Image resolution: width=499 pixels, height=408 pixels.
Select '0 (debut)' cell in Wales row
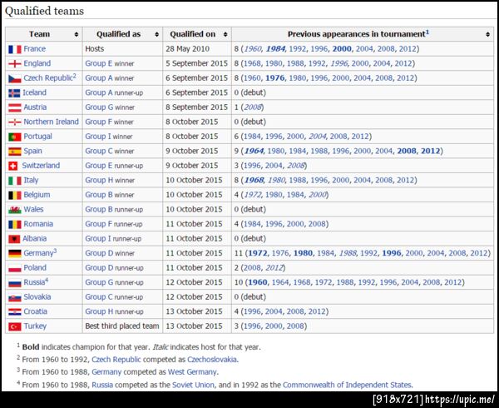[363, 210]
